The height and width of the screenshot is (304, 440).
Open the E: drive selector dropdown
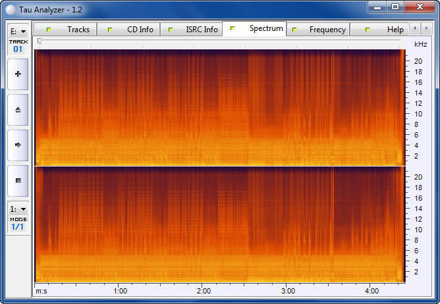(x=18, y=31)
